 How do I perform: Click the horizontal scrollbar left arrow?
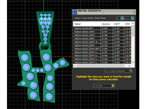click(75, 66)
